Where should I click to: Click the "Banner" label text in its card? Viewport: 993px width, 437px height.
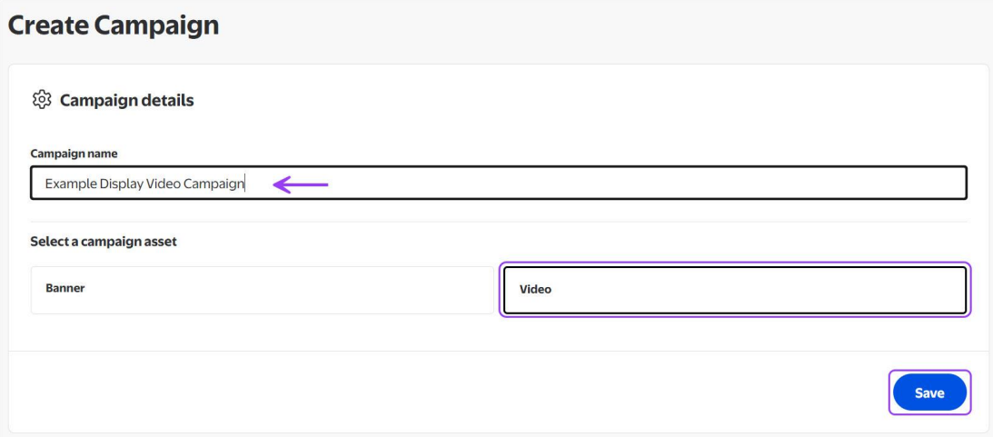click(65, 288)
